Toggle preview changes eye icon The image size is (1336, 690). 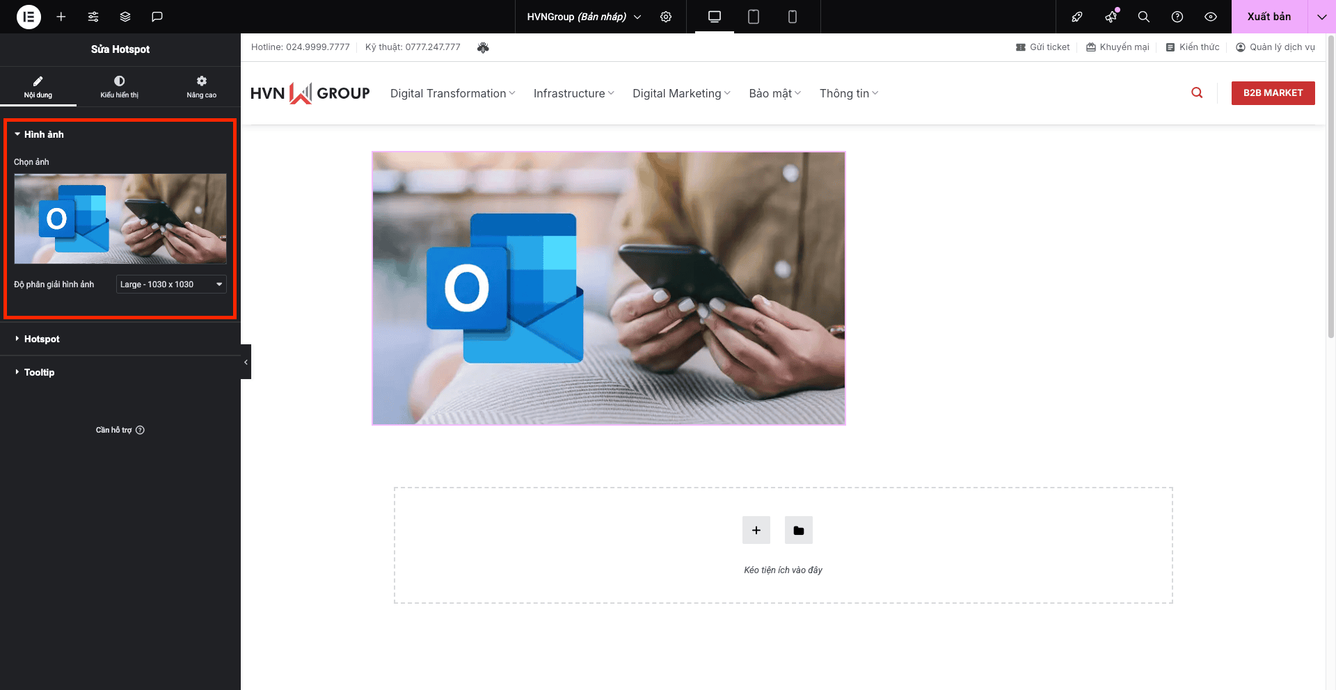(1211, 17)
